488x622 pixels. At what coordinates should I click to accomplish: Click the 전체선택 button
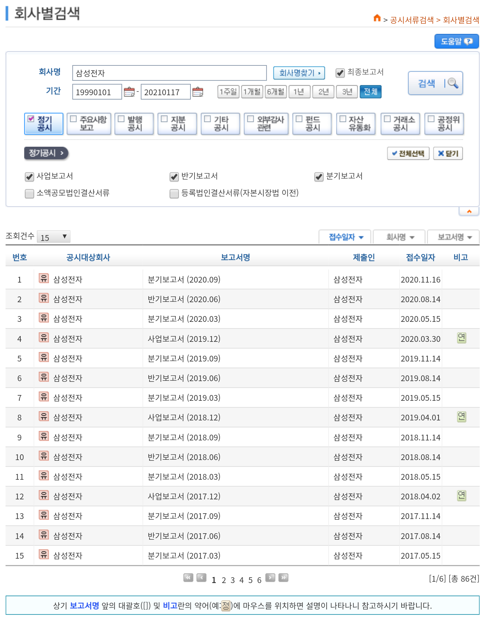coord(408,153)
